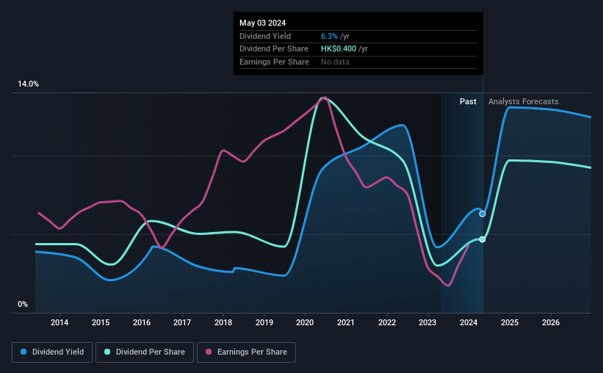Click the 2016 x-axis label
This screenshot has width=603, height=373.
pyautogui.click(x=142, y=322)
